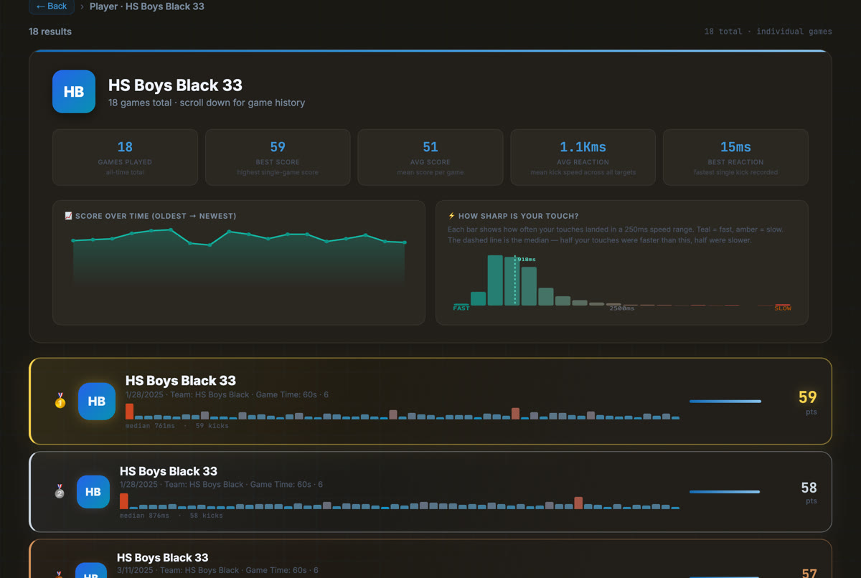Select the Best Score stat card
This screenshot has height=578, width=861.
click(278, 157)
